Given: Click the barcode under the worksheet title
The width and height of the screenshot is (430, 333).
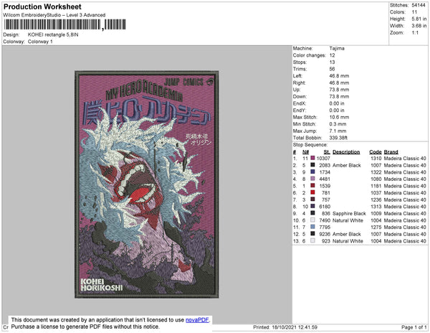Looking at the screenshot, I should 64,24.
